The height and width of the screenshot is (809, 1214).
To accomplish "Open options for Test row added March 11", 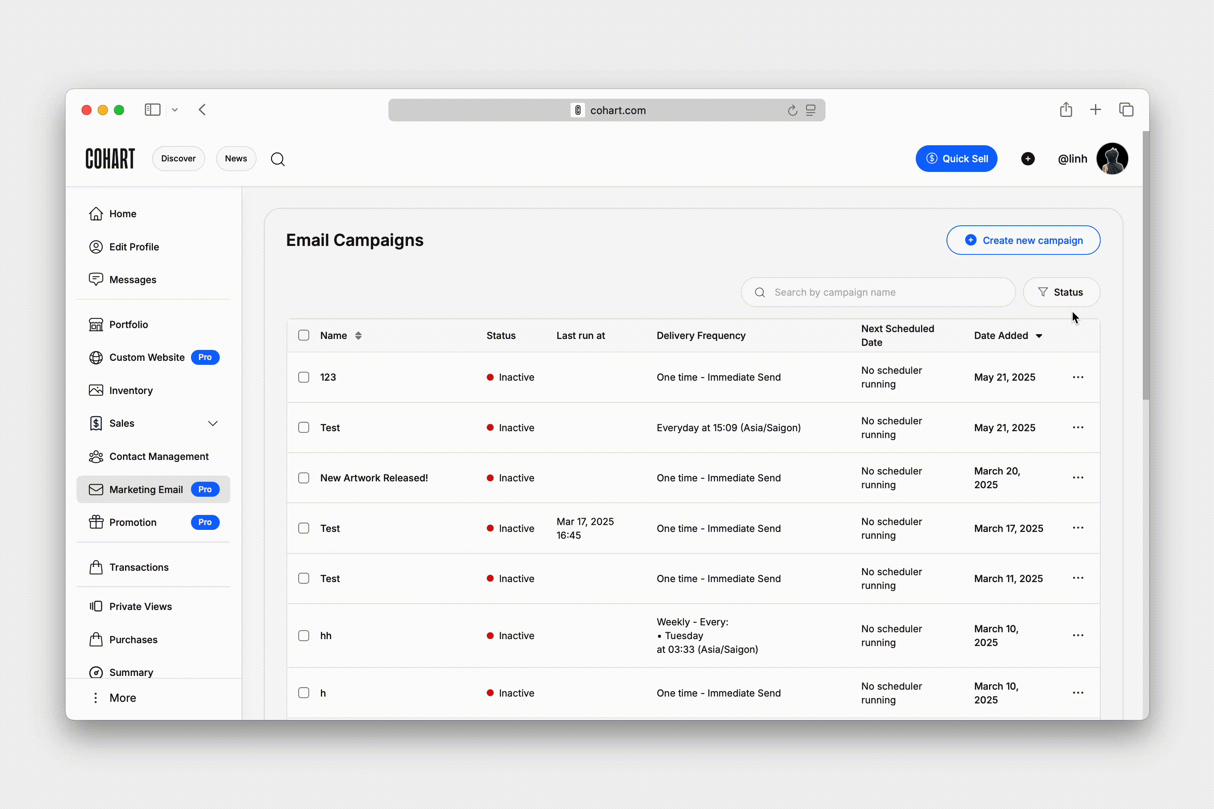I will pos(1078,578).
